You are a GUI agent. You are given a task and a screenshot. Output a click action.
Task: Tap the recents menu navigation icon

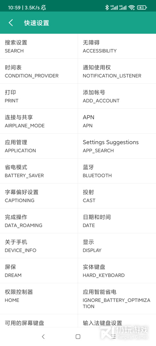tap(113, 336)
